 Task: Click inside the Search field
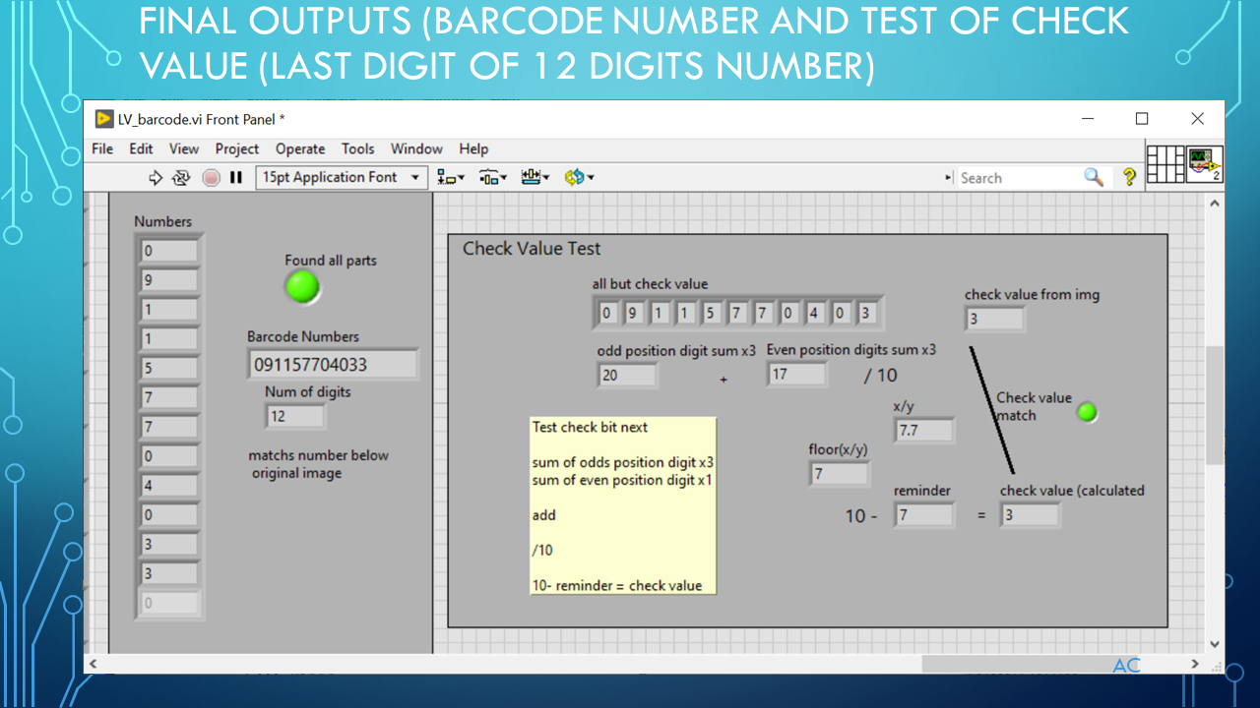click(x=1014, y=177)
